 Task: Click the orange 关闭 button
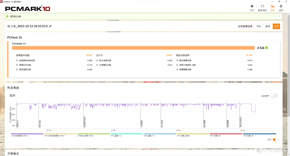276,26
